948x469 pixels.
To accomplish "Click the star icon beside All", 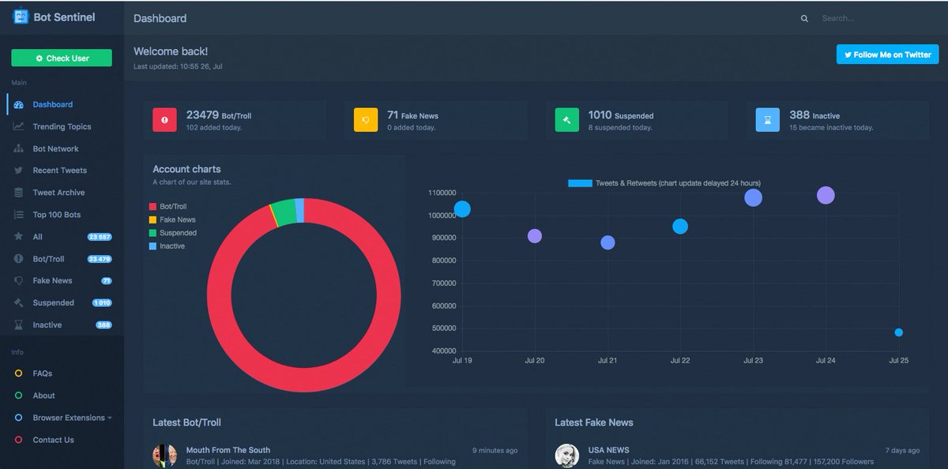I will [18, 237].
